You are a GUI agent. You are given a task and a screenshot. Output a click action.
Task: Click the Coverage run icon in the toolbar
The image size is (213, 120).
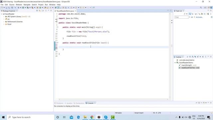point(28,8)
